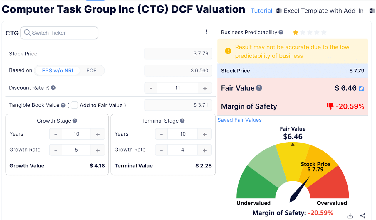Click the red thumbs-down icon
The image size is (376, 220).
330,106
